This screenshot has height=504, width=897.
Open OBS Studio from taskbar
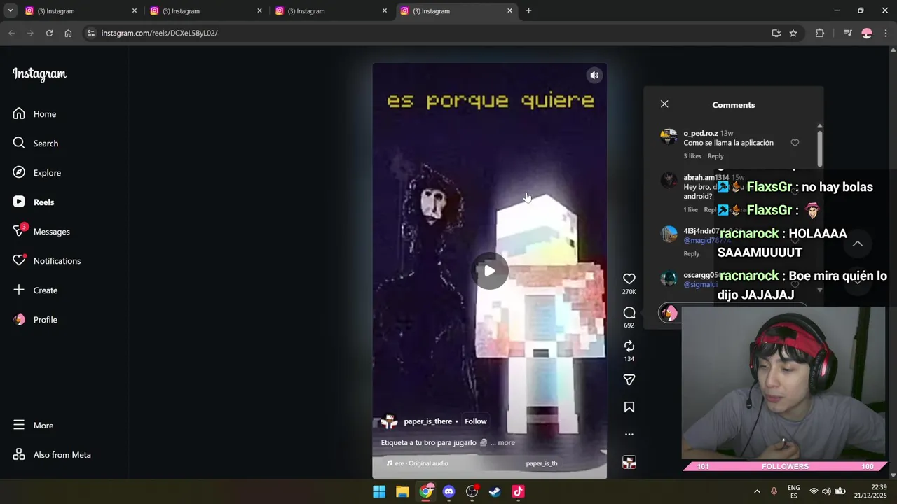click(472, 491)
